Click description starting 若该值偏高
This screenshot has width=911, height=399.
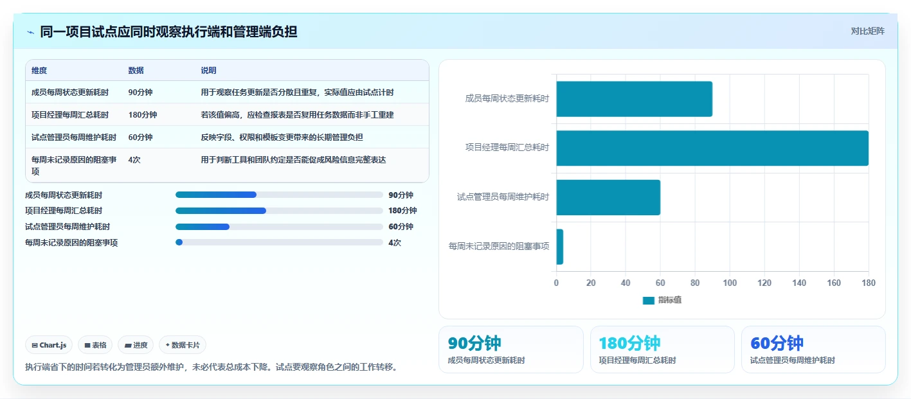[297, 115]
